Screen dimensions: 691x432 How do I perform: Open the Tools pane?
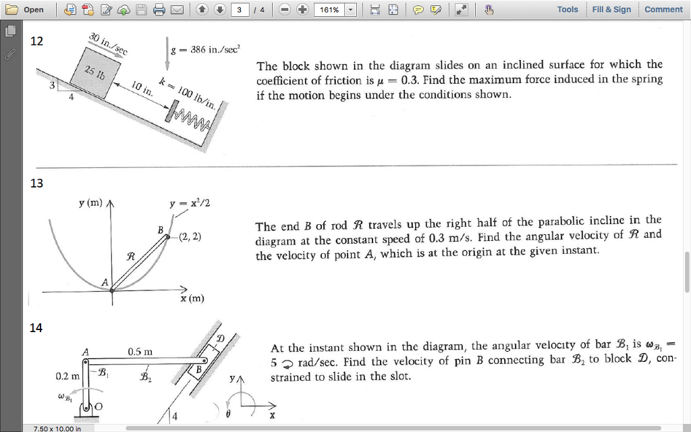[568, 9]
